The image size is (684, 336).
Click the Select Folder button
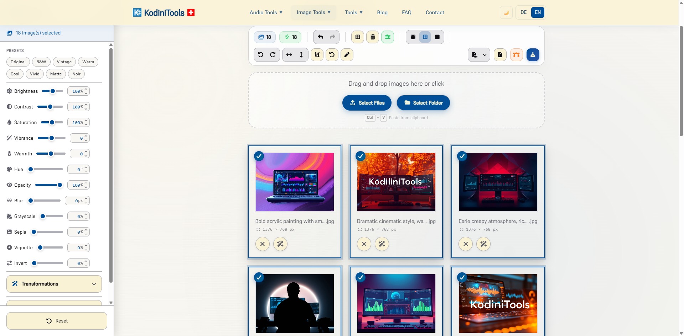coord(423,103)
